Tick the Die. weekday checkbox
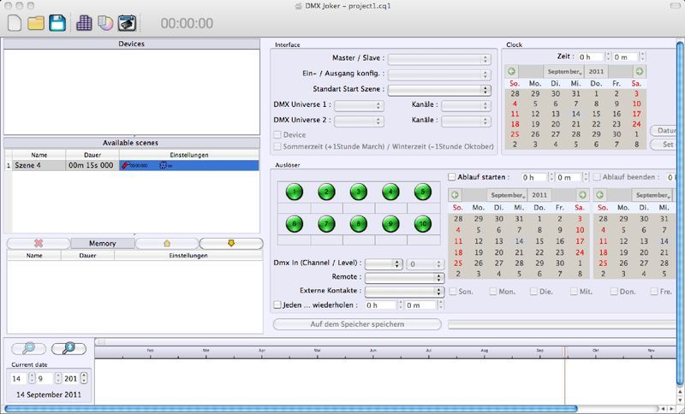The width and height of the screenshot is (685, 414). 533,292
